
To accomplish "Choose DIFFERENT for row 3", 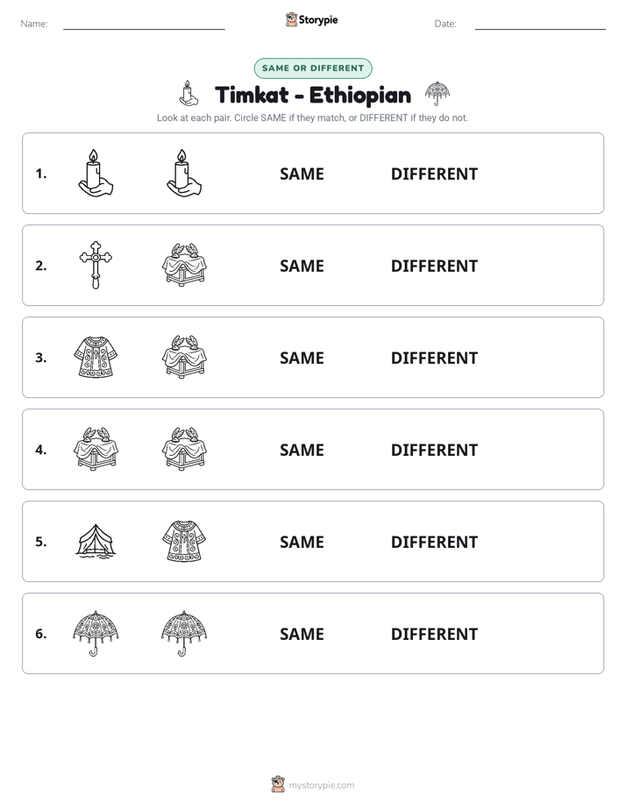I will [434, 358].
